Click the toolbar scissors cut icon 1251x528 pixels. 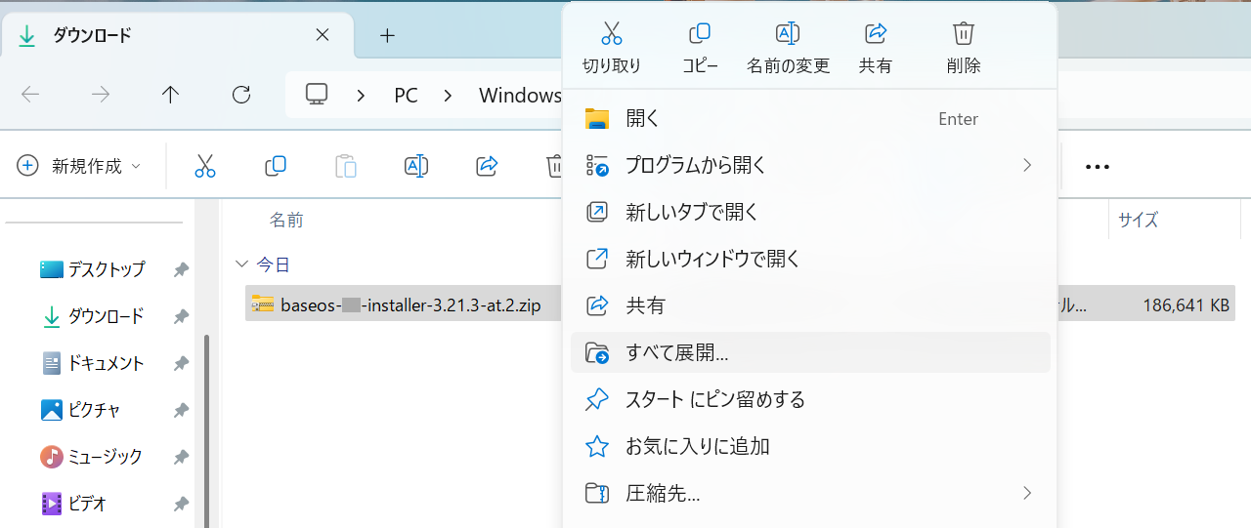(205, 166)
